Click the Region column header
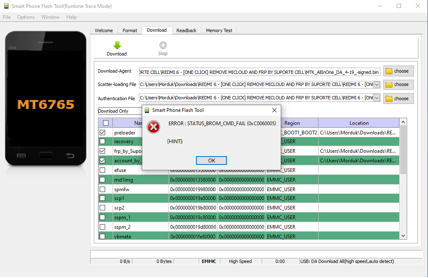 tap(292, 123)
